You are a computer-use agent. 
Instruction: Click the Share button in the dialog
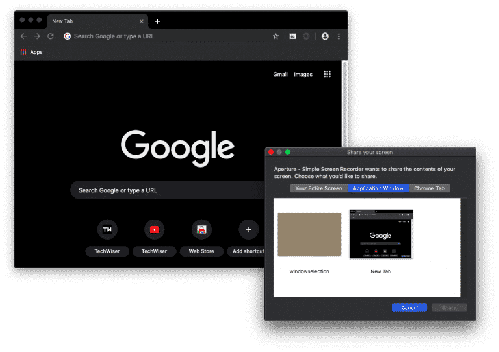pyautogui.click(x=449, y=307)
